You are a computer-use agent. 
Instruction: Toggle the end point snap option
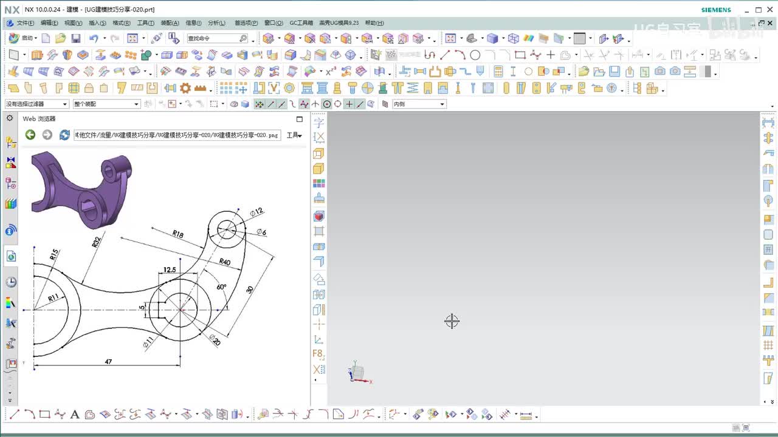point(271,104)
